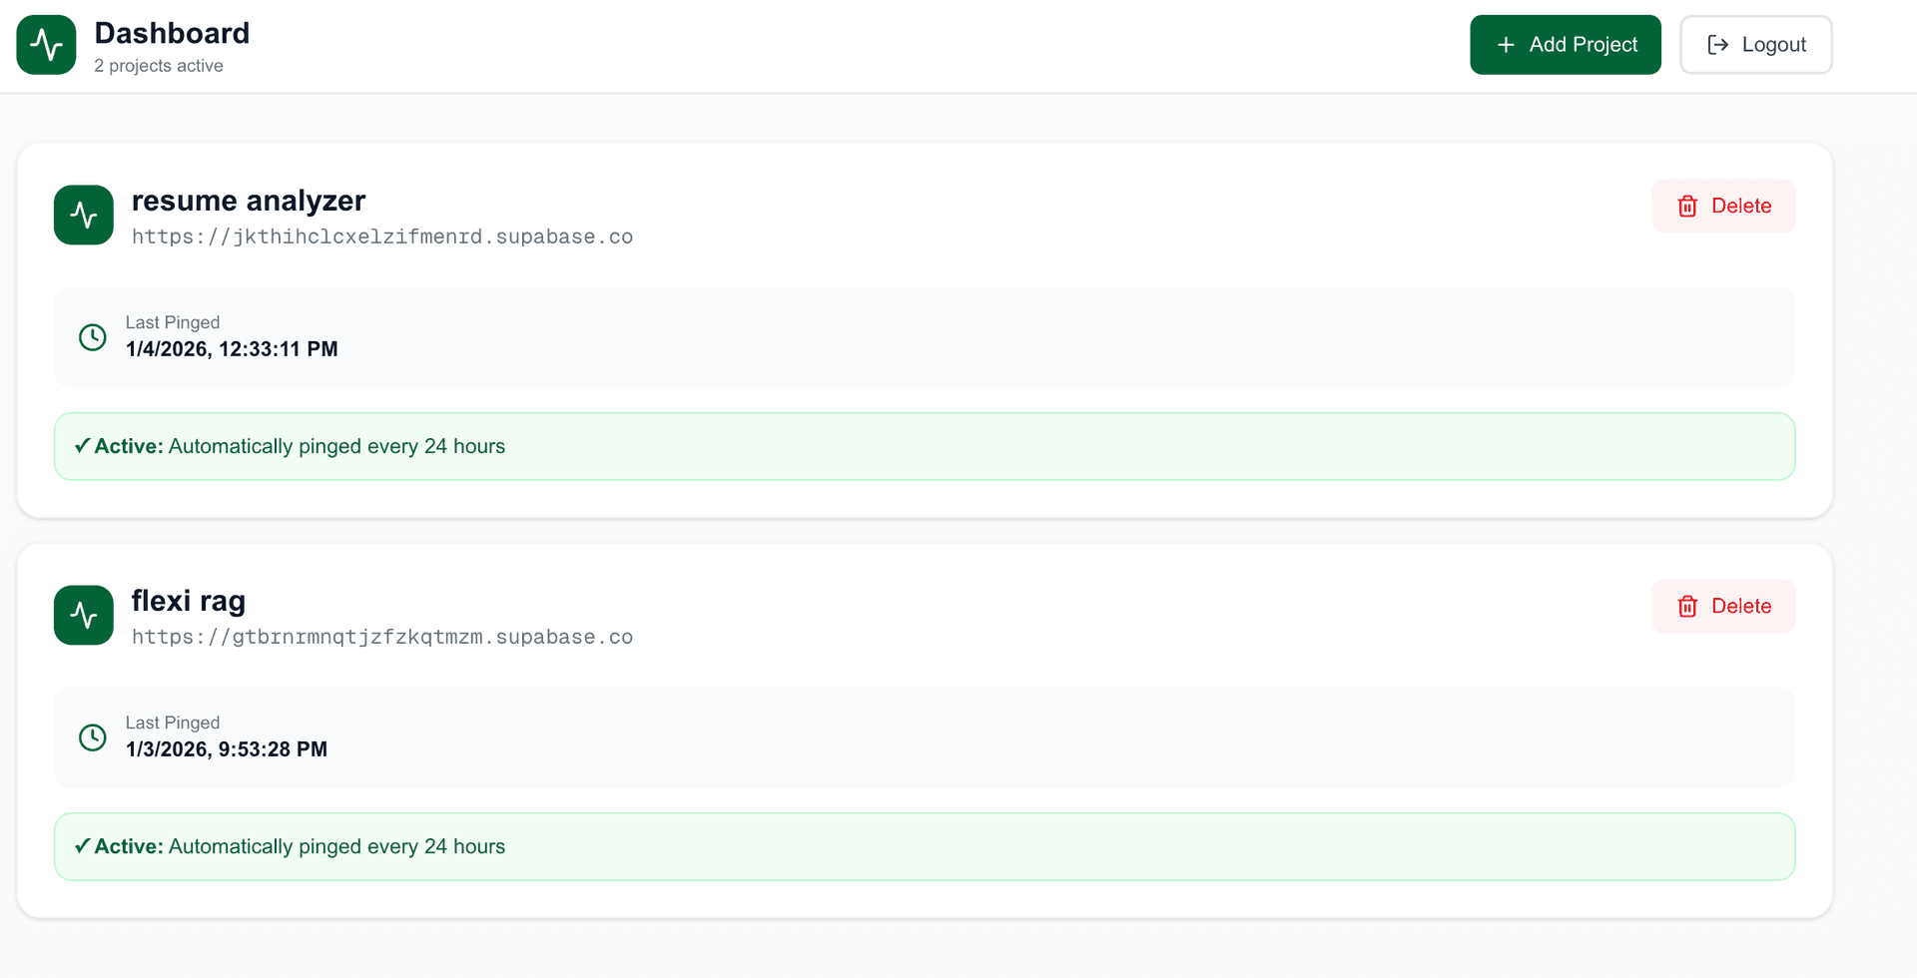Viewport: 1917px width, 978px height.
Task: Click the logout arrow icon
Action: point(1717,45)
